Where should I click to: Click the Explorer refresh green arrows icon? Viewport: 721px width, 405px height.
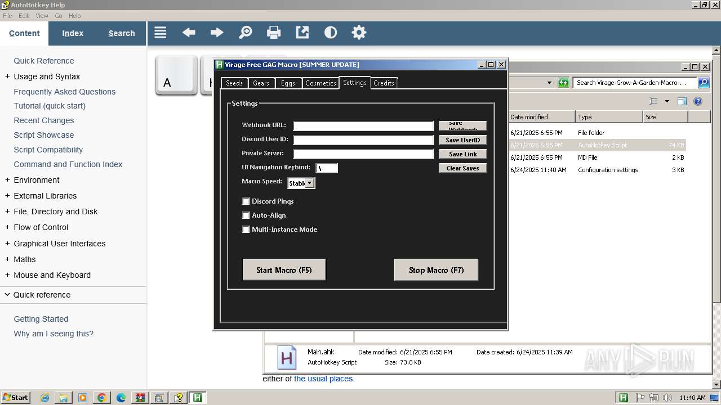(x=563, y=83)
